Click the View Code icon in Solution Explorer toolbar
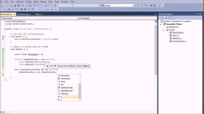The image size is (204, 114). (173, 18)
